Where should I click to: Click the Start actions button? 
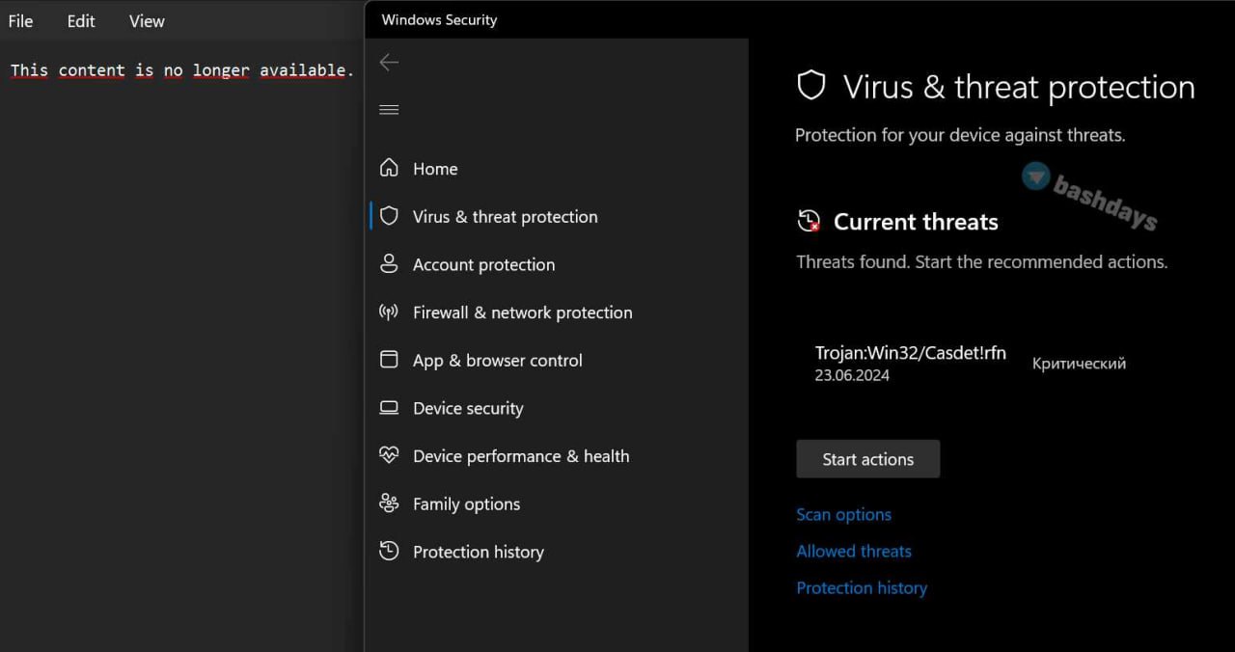[x=868, y=459]
